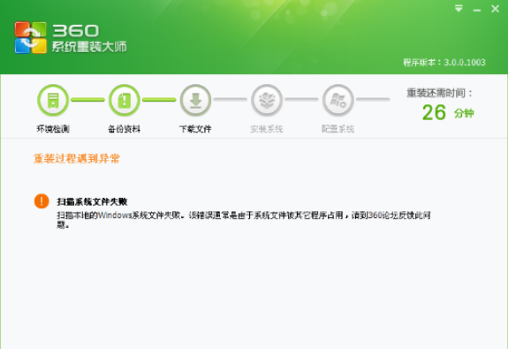Click the 环境检测 step label
Screen dimensions: 508x349
click(53, 129)
